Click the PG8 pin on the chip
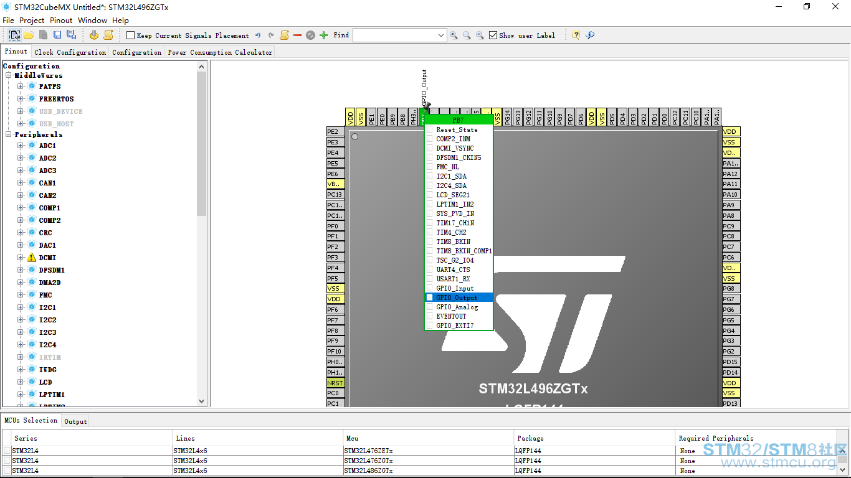Image resolution: width=851 pixels, height=478 pixels. [731, 289]
